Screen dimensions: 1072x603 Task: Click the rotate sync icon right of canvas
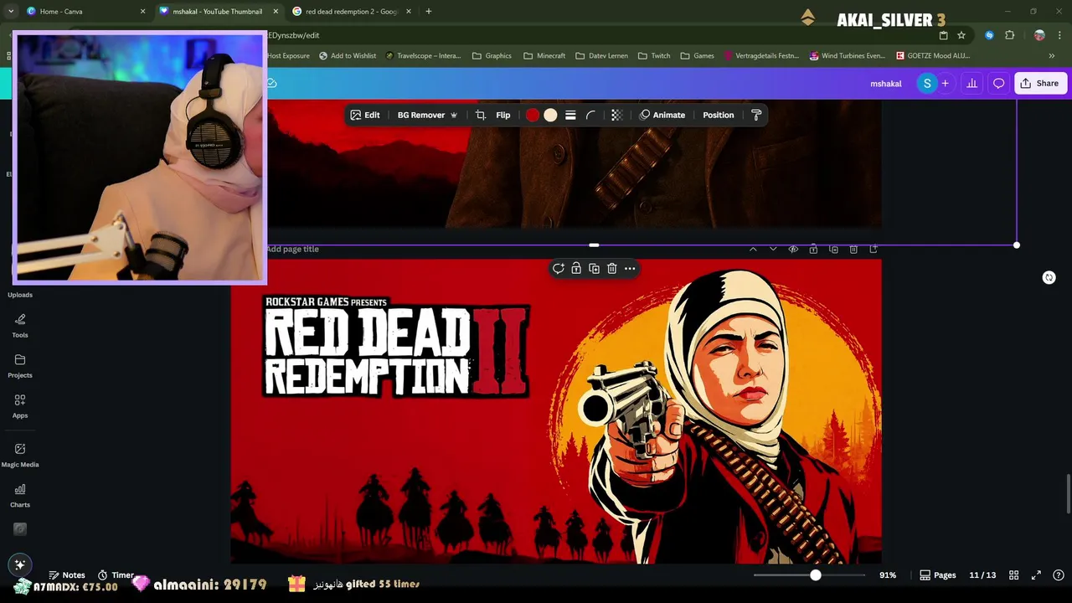(x=1049, y=277)
